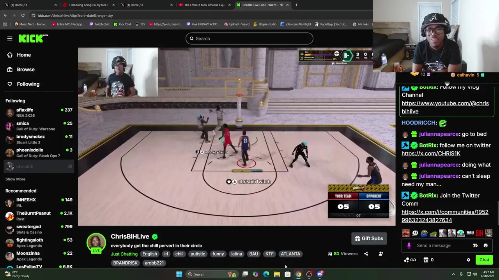Open Moonzinha recommended channel
This screenshot has height=280, width=499.
tap(39, 256)
